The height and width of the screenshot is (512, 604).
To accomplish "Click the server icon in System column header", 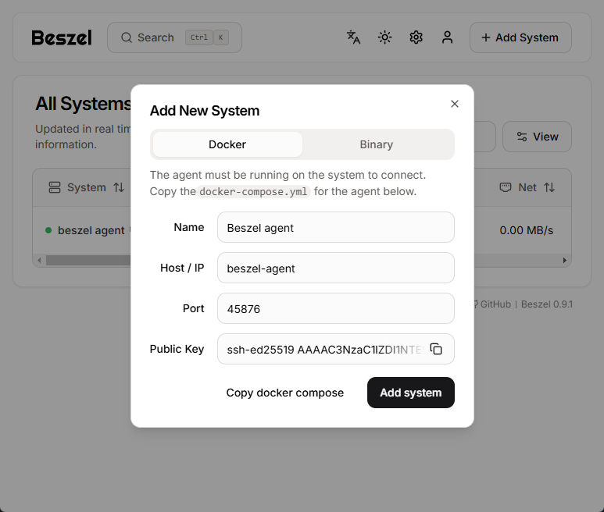I will tap(55, 187).
